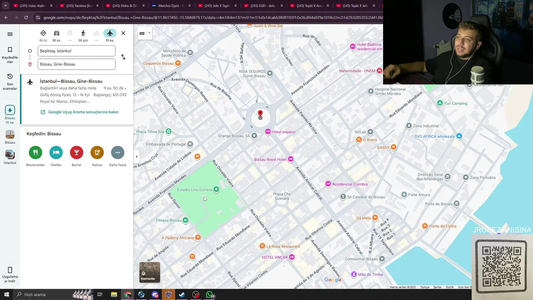
Task: Switch to the Yanılma YouTube tab
Action: tap(79, 6)
